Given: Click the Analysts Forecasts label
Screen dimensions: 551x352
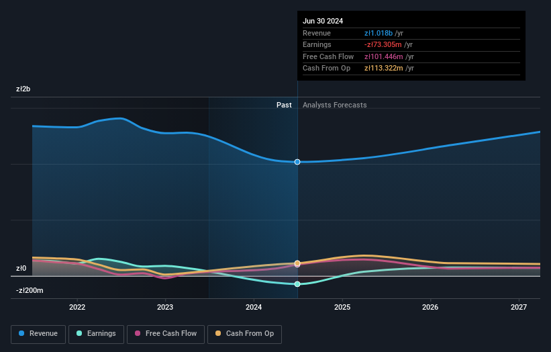Looking at the screenshot, I should point(334,105).
